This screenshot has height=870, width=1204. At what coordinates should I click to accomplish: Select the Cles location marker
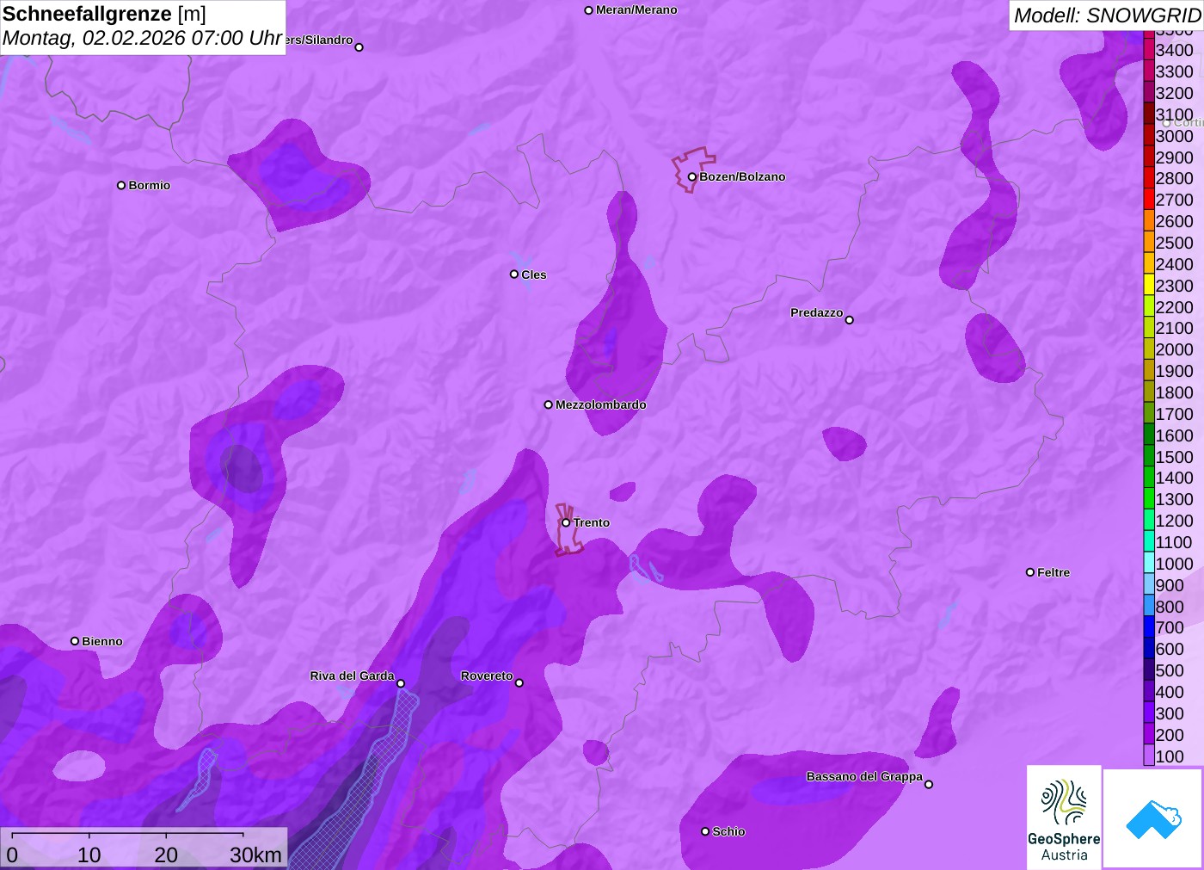tap(514, 275)
